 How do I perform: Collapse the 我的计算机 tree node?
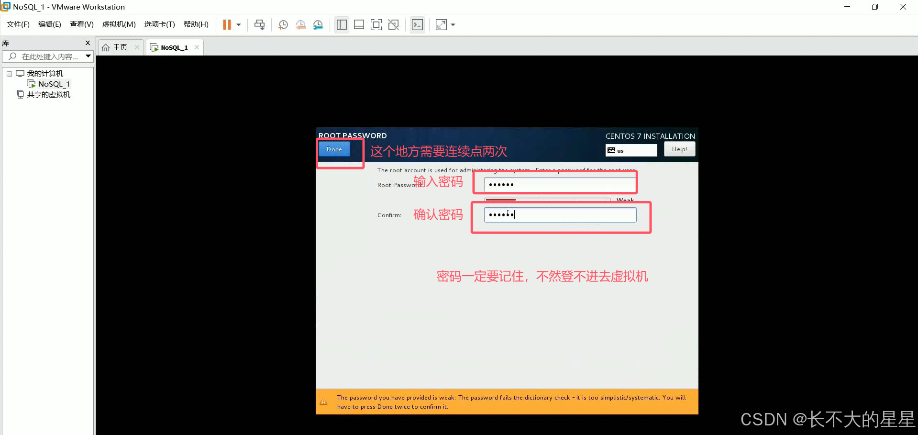click(x=9, y=74)
